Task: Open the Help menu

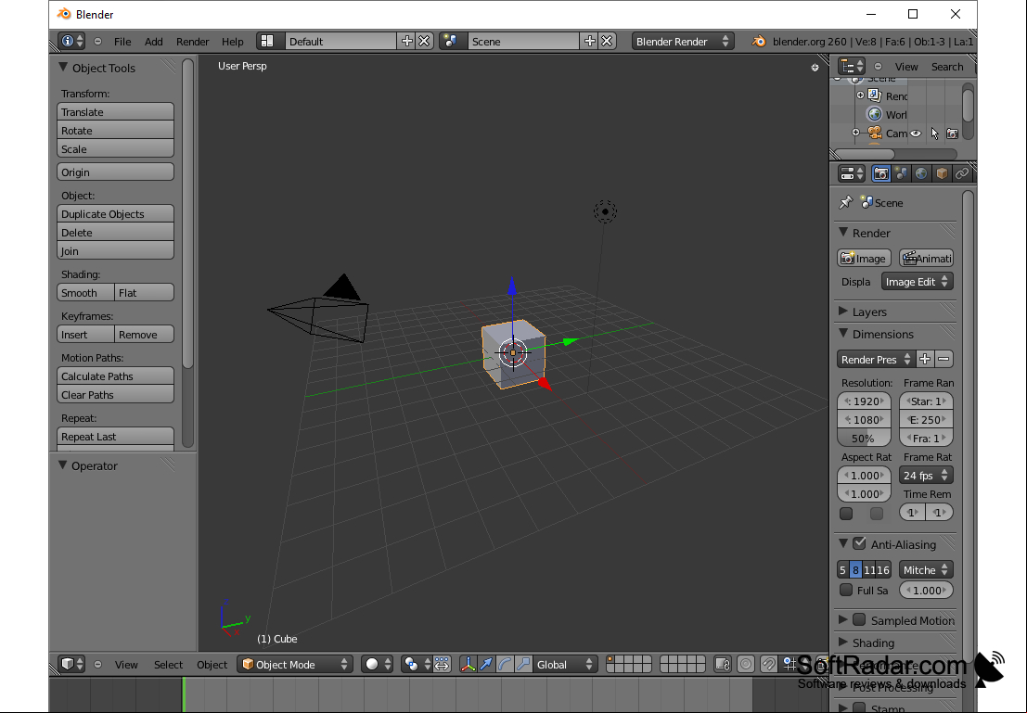Action: point(233,41)
